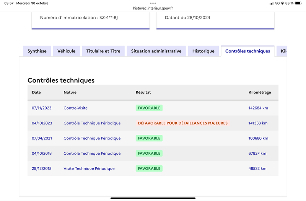The width and height of the screenshot is (306, 201).
Task: Tap the Mercredi 30 octobre date text
Action: click(x=32, y=3)
